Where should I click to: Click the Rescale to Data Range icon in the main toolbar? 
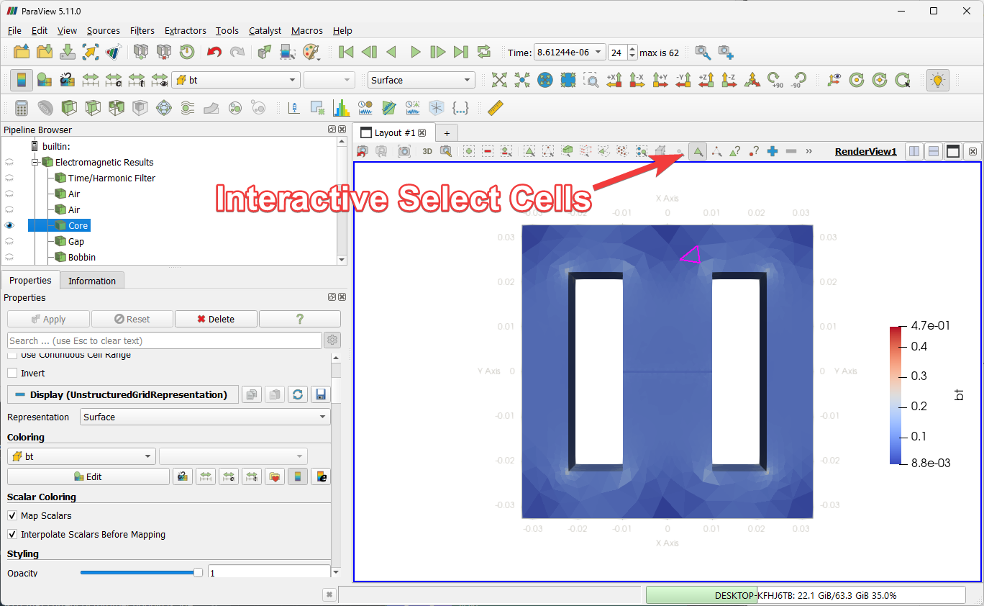(x=91, y=80)
